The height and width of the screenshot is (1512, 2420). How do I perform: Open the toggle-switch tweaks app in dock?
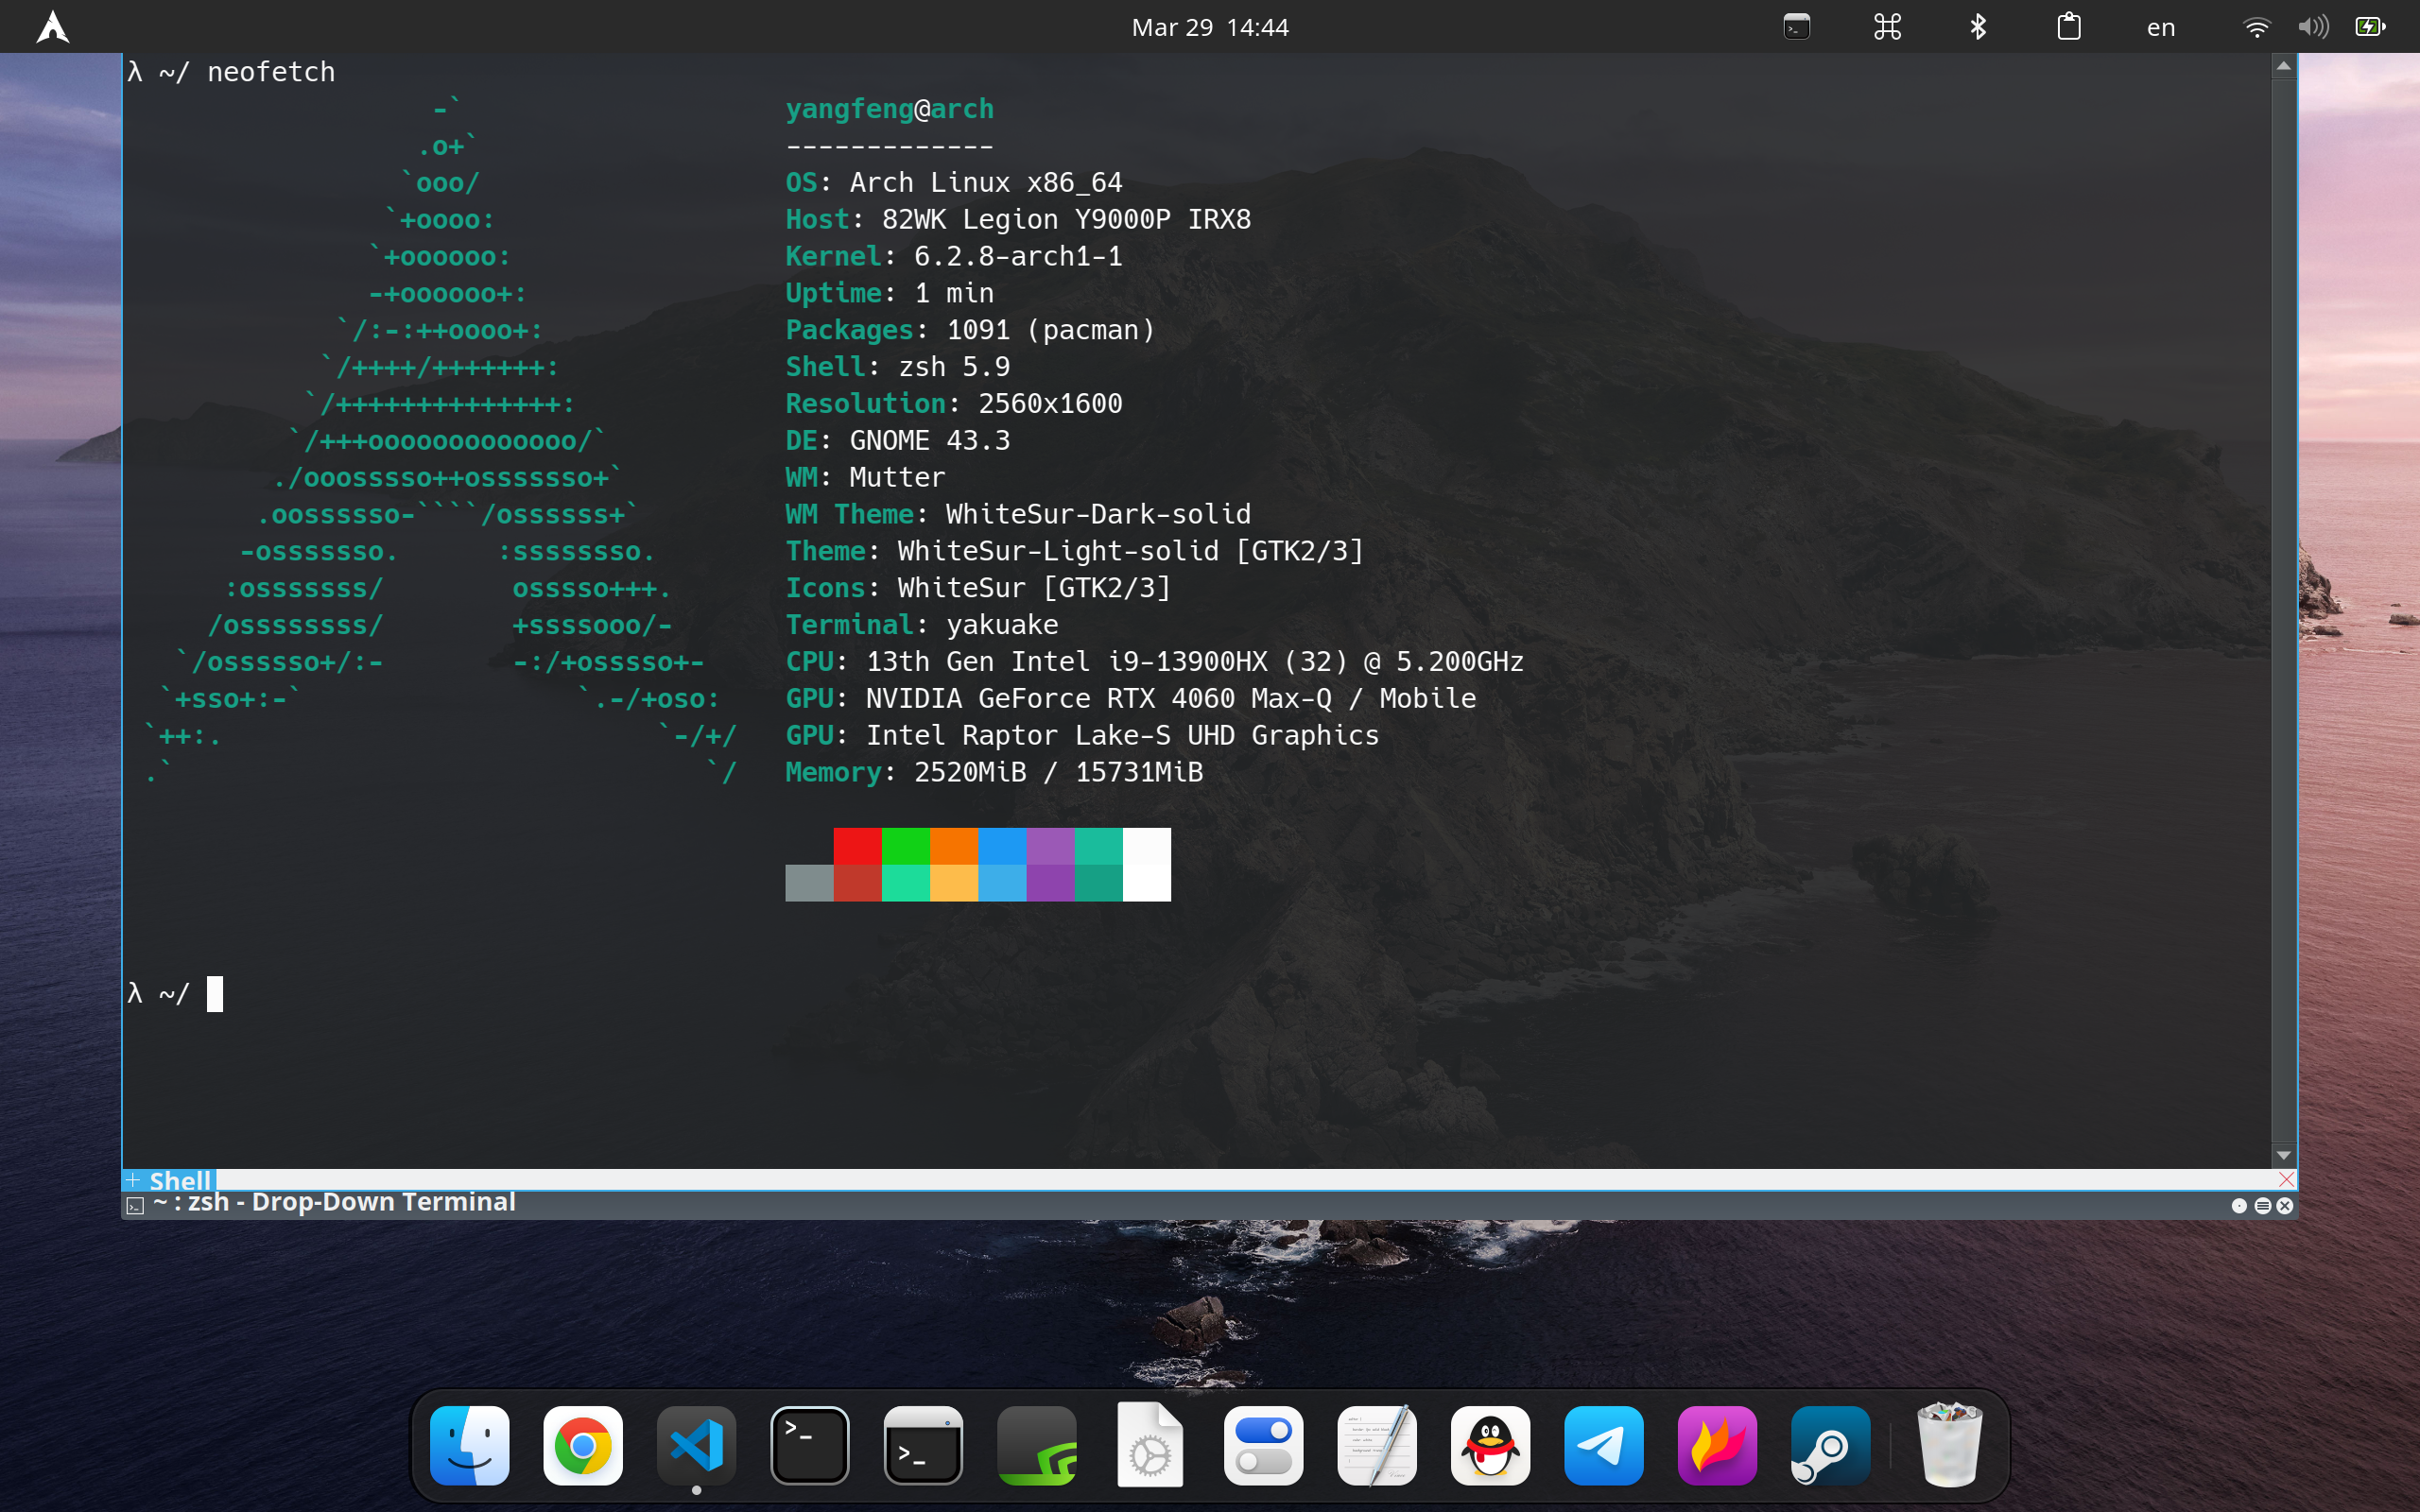tap(1263, 1445)
